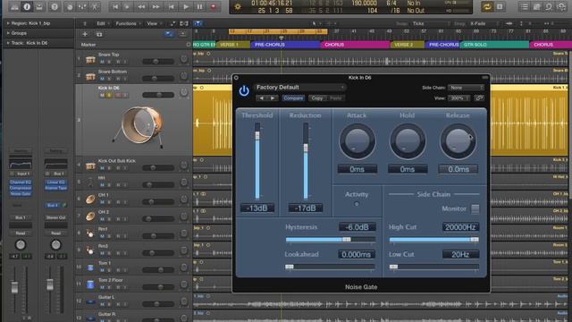Screen dimensions: 572x322
Task: Open the Mixer button in the control bar
Action: (82, 6)
